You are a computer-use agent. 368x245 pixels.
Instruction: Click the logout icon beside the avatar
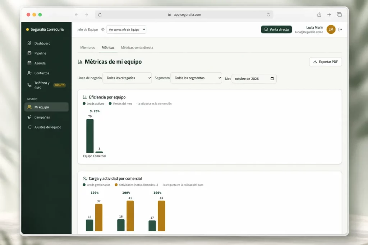pyautogui.click(x=340, y=29)
